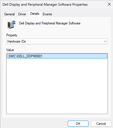Expand the Property dropdown chevron arrow
Screen dimensions: 113x128
[x=105, y=41]
